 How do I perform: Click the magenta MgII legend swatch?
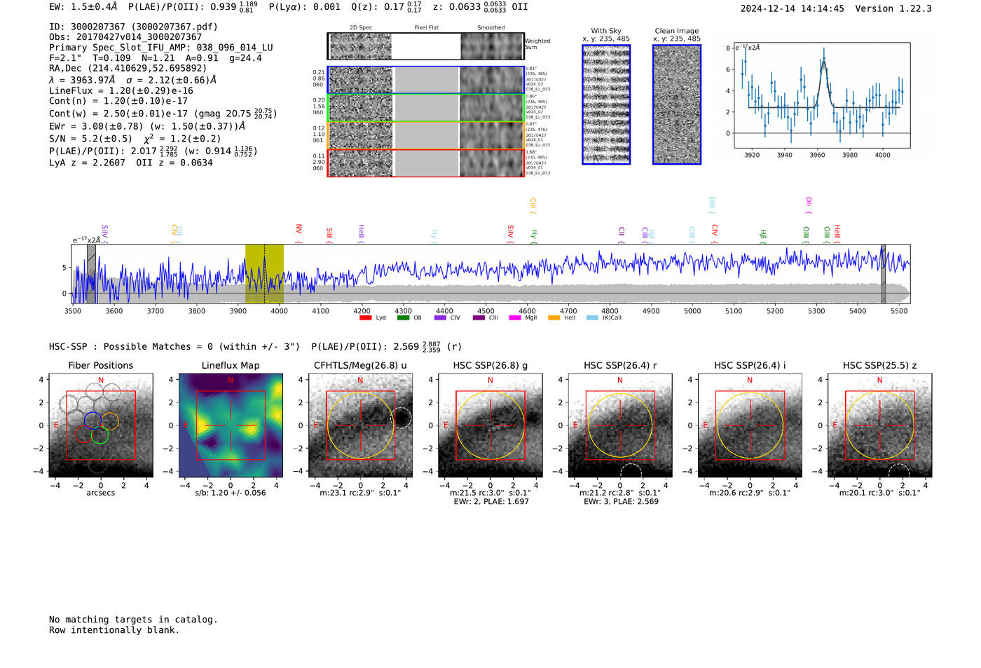[515, 318]
